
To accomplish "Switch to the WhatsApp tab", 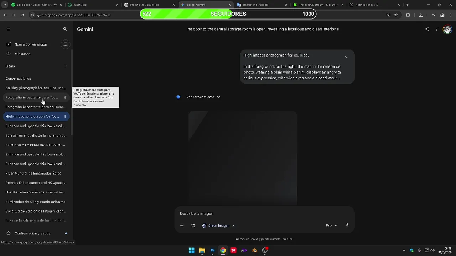I will [x=93, y=5].
